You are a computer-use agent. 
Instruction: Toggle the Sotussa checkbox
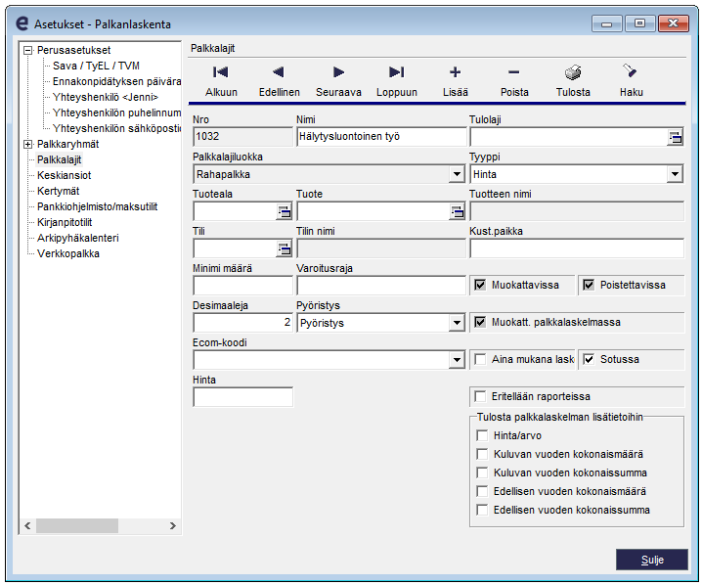(x=589, y=359)
